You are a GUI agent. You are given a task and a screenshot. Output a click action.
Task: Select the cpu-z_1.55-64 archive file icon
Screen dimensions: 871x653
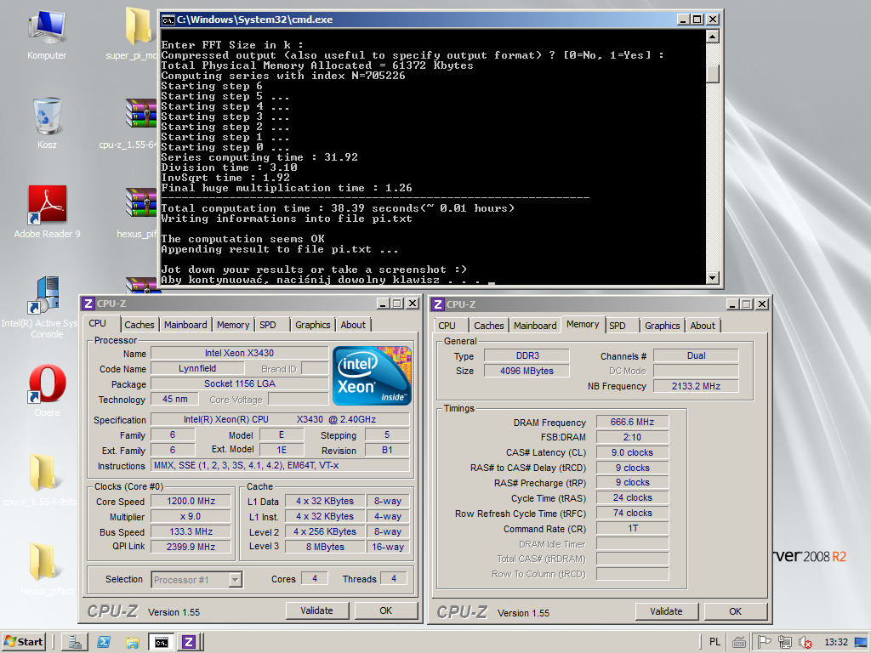[140, 122]
